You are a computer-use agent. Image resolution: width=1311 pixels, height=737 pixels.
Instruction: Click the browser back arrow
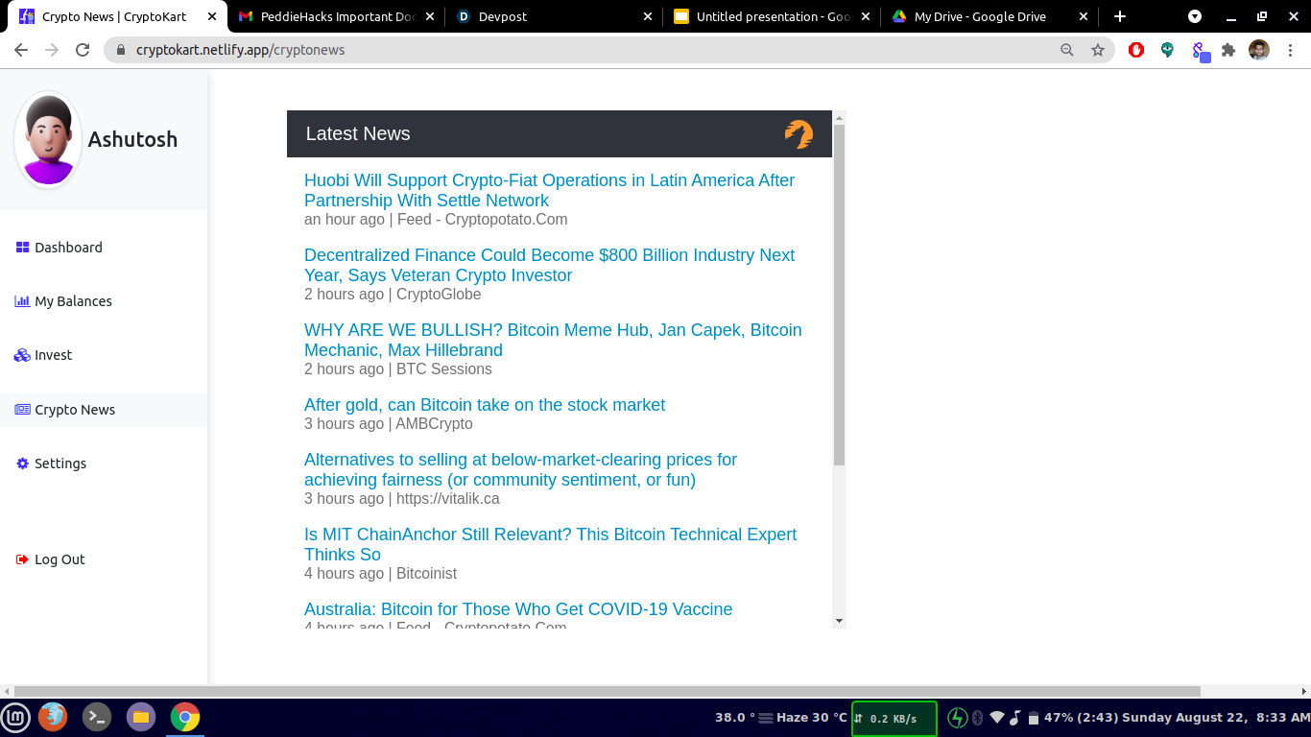(x=21, y=50)
